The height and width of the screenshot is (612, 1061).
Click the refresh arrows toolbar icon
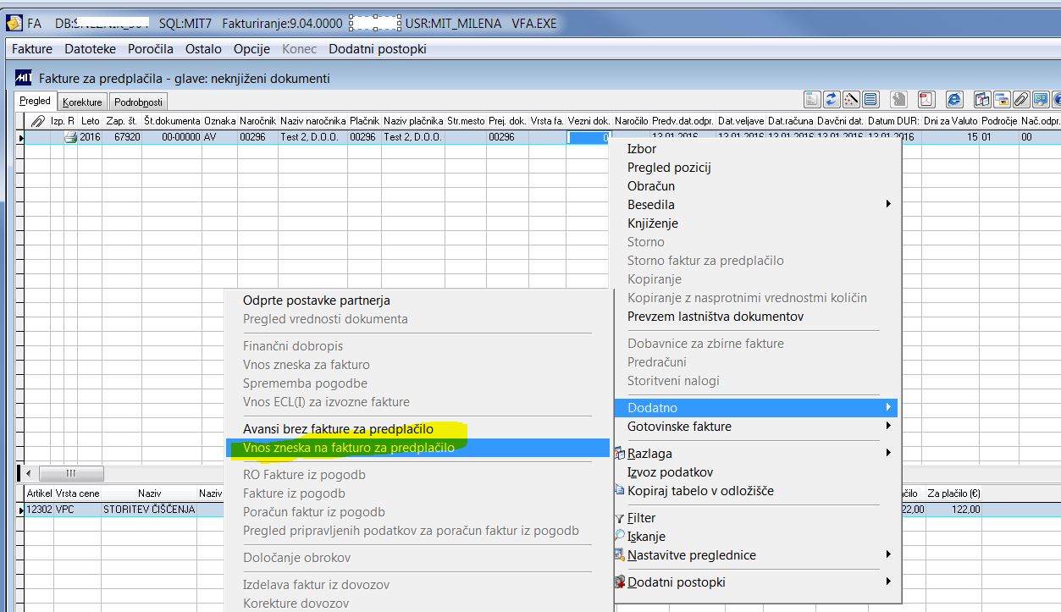pyautogui.click(x=832, y=99)
